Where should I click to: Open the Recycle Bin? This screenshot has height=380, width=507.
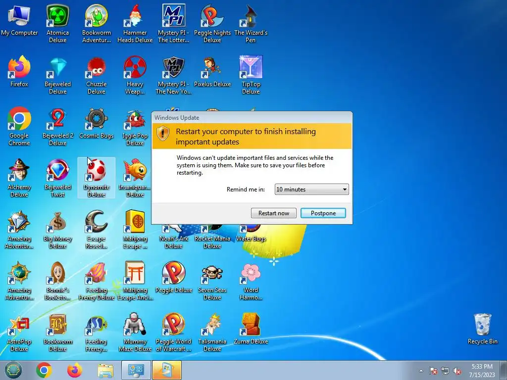pyautogui.click(x=482, y=329)
